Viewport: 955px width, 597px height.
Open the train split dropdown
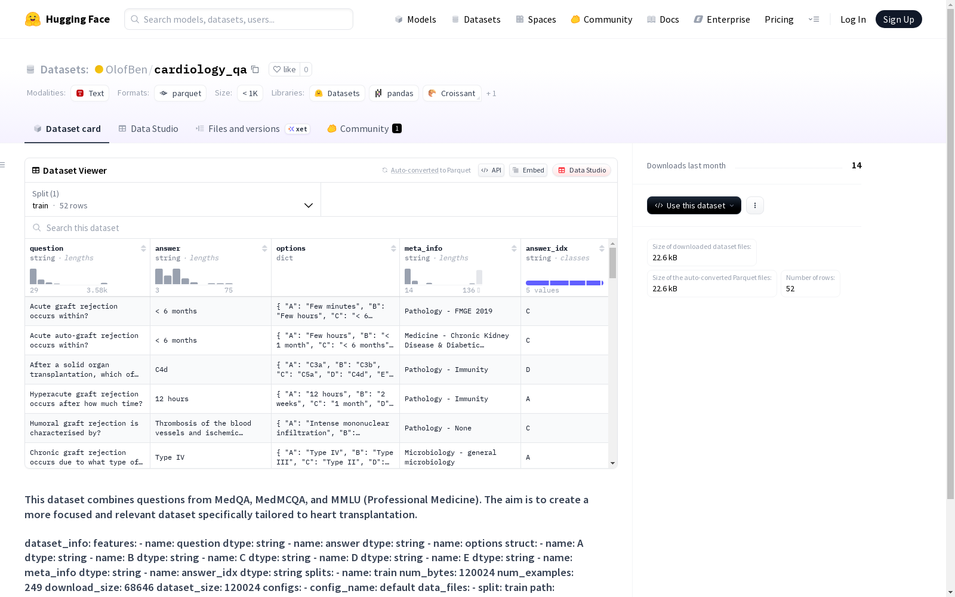173,199
